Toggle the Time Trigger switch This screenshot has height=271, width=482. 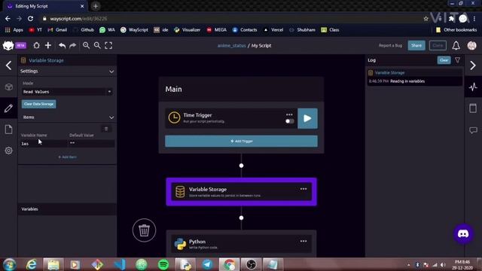coord(289,121)
